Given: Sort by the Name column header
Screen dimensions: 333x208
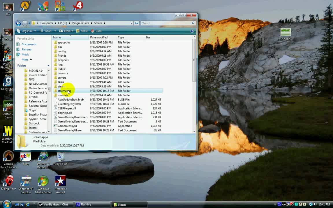Looking at the screenshot, I should (70, 37).
